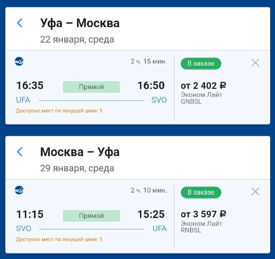
Task: Click the от 2 402 ₽ price
Action: [x=203, y=86]
